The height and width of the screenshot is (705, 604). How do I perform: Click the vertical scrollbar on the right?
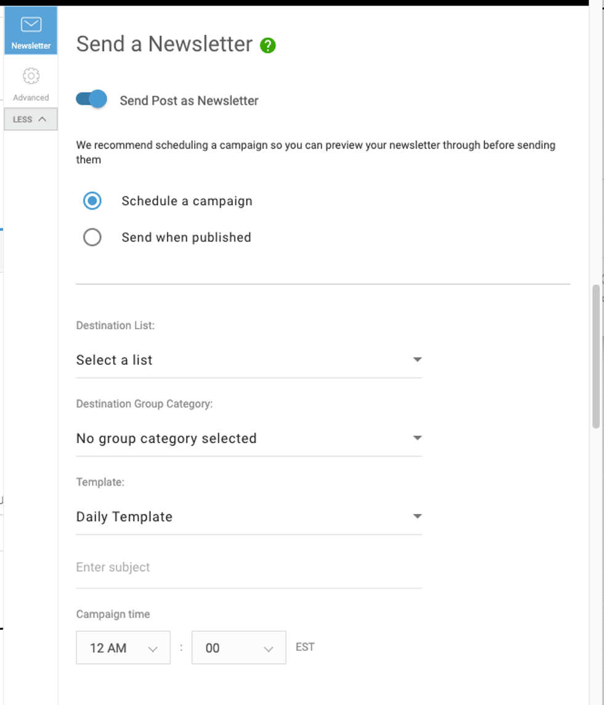tap(595, 356)
